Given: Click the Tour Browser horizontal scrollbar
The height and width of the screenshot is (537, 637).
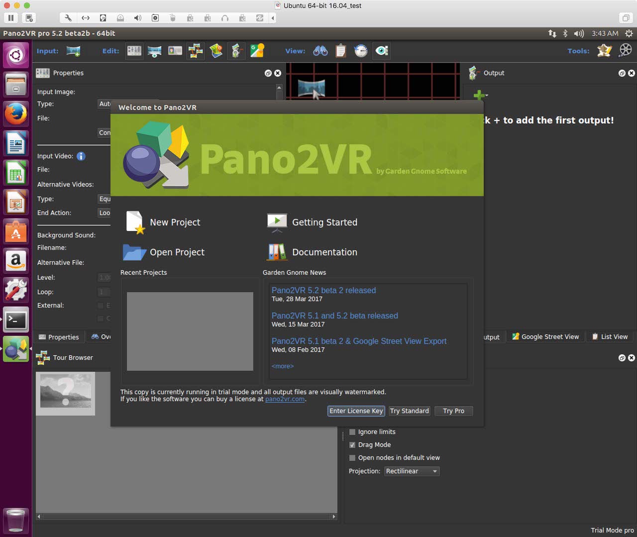Looking at the screenshot, I should click(187, 517).
